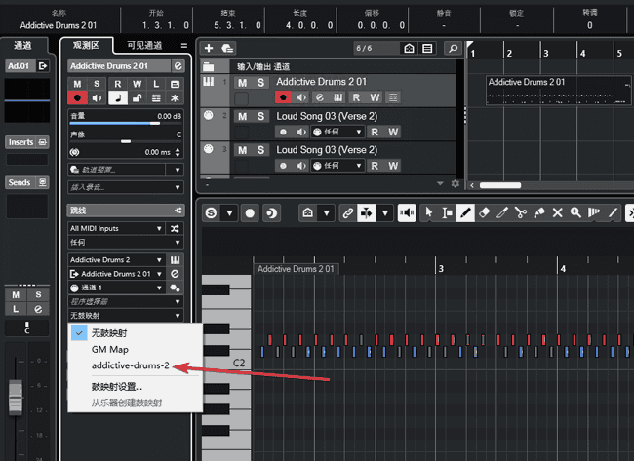Open 鼓映射设置... menu entry

(135, 387)
